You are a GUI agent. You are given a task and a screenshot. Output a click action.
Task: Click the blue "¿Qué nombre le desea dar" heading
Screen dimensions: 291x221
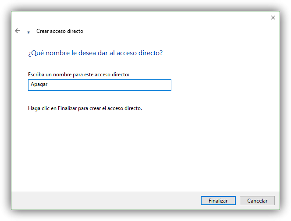point(95,53)
